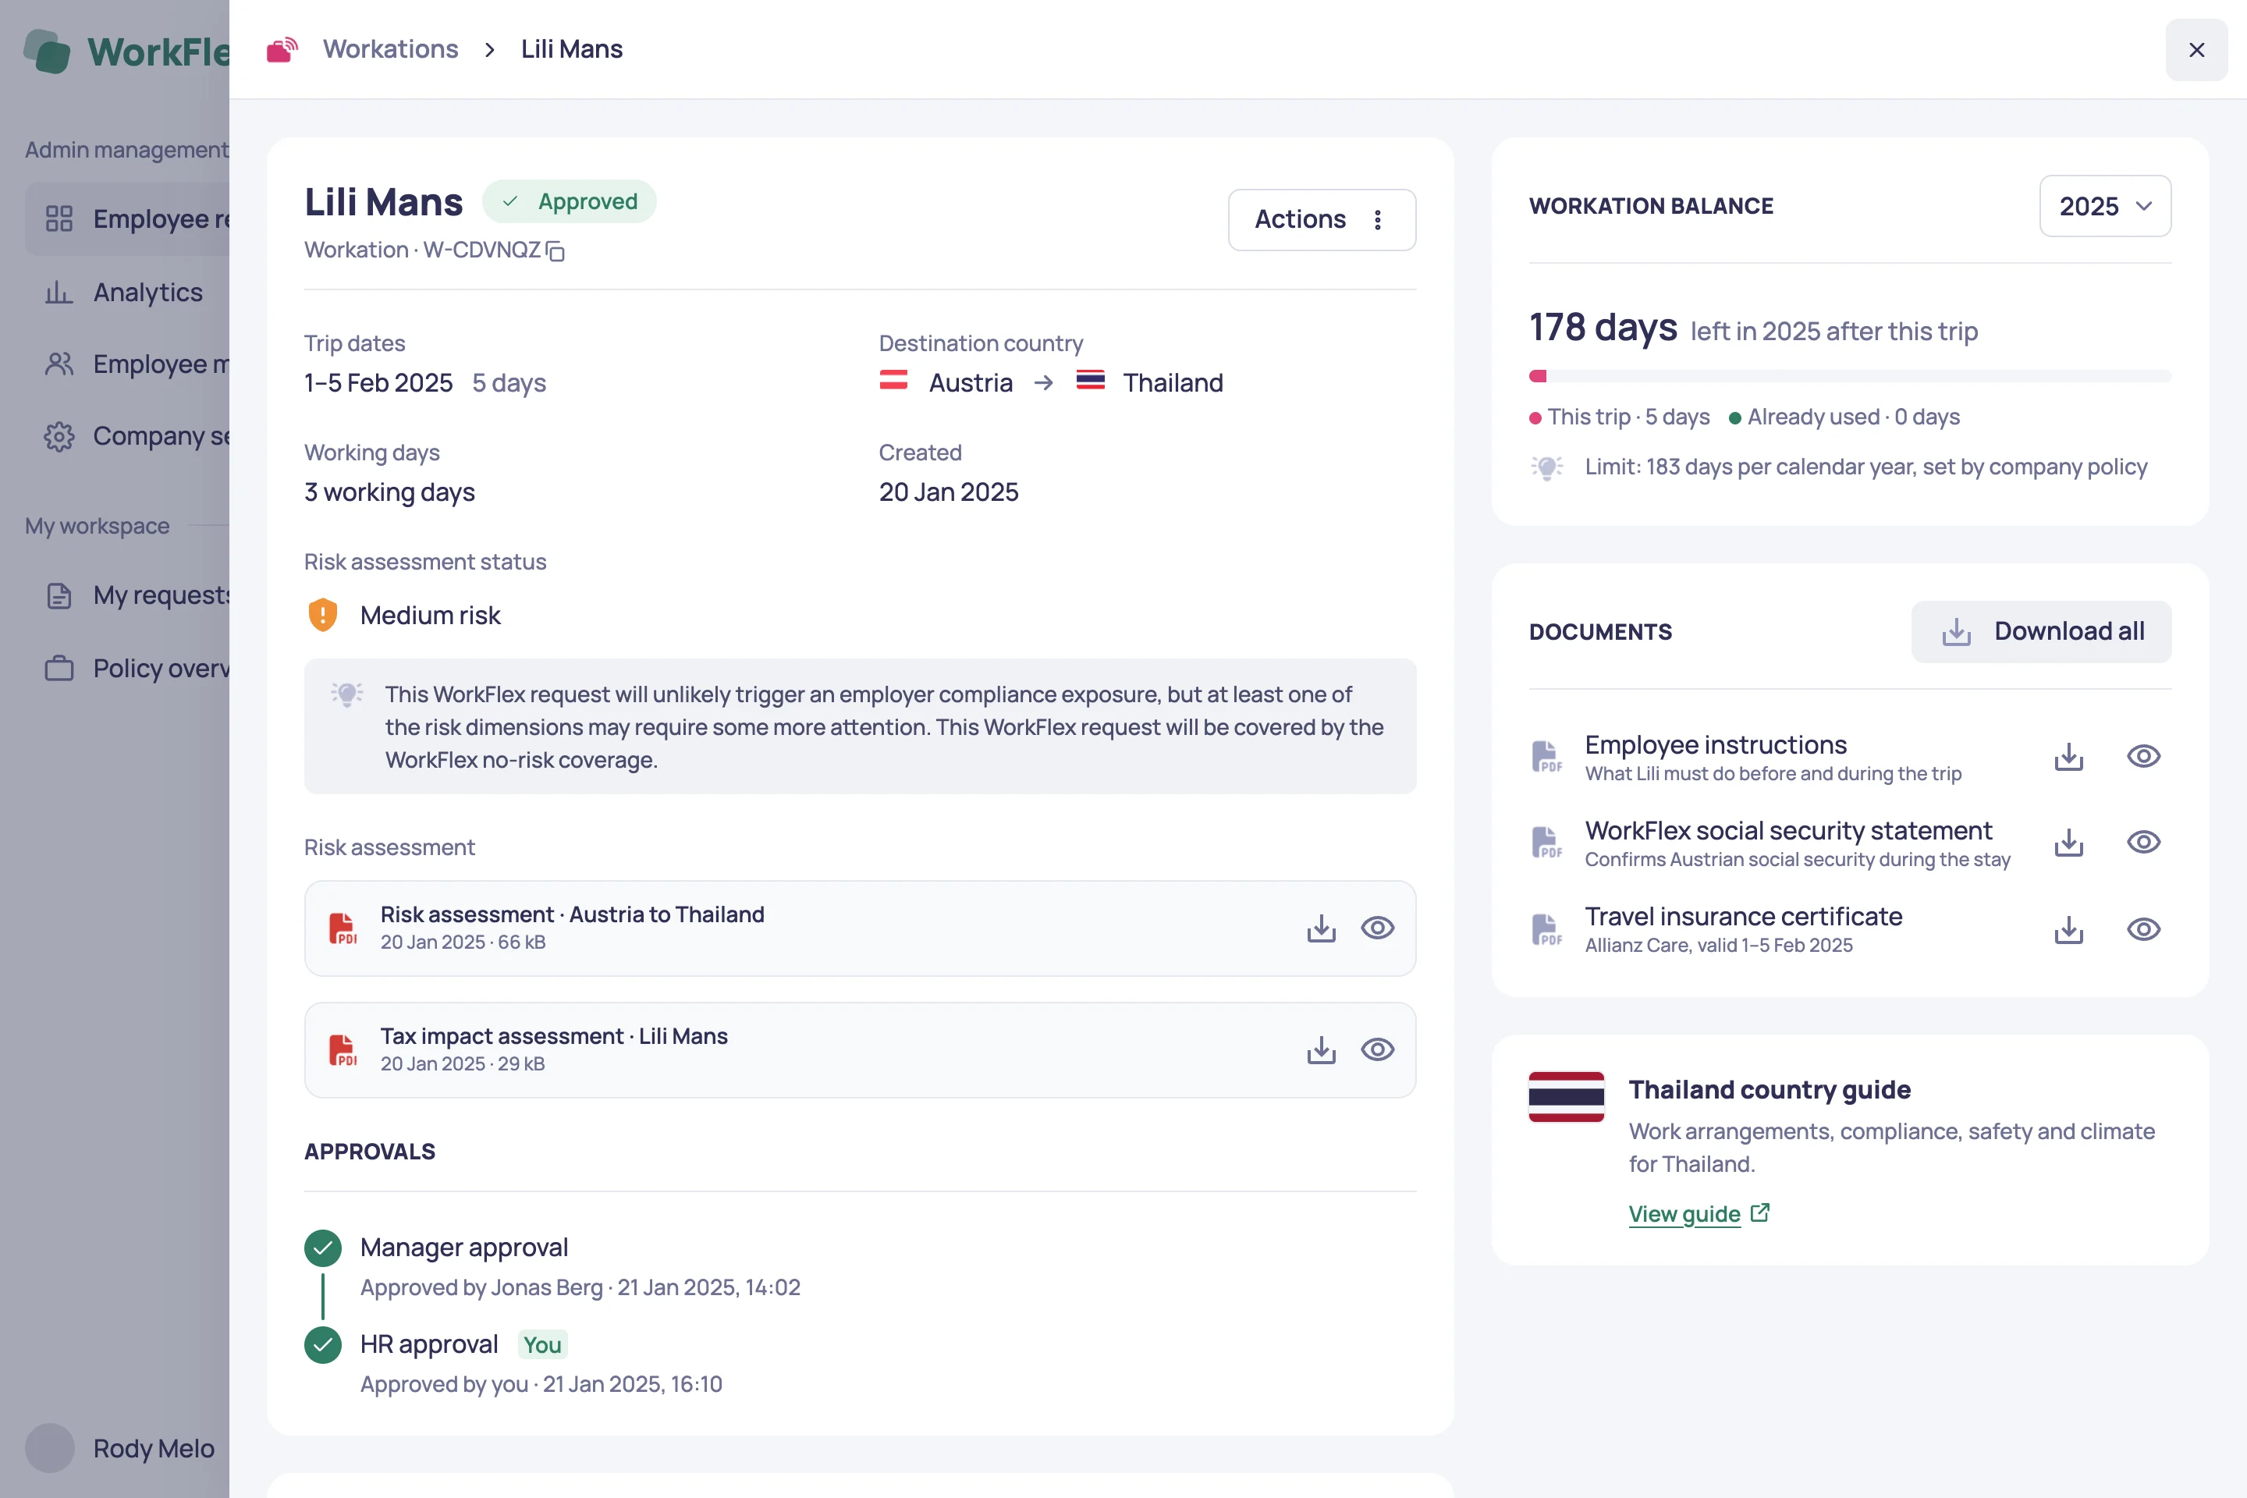The height and width of the screenshot is (1498, 2247).
Task: Preview WorkFlex social security statement
Action: [2144, 843]
